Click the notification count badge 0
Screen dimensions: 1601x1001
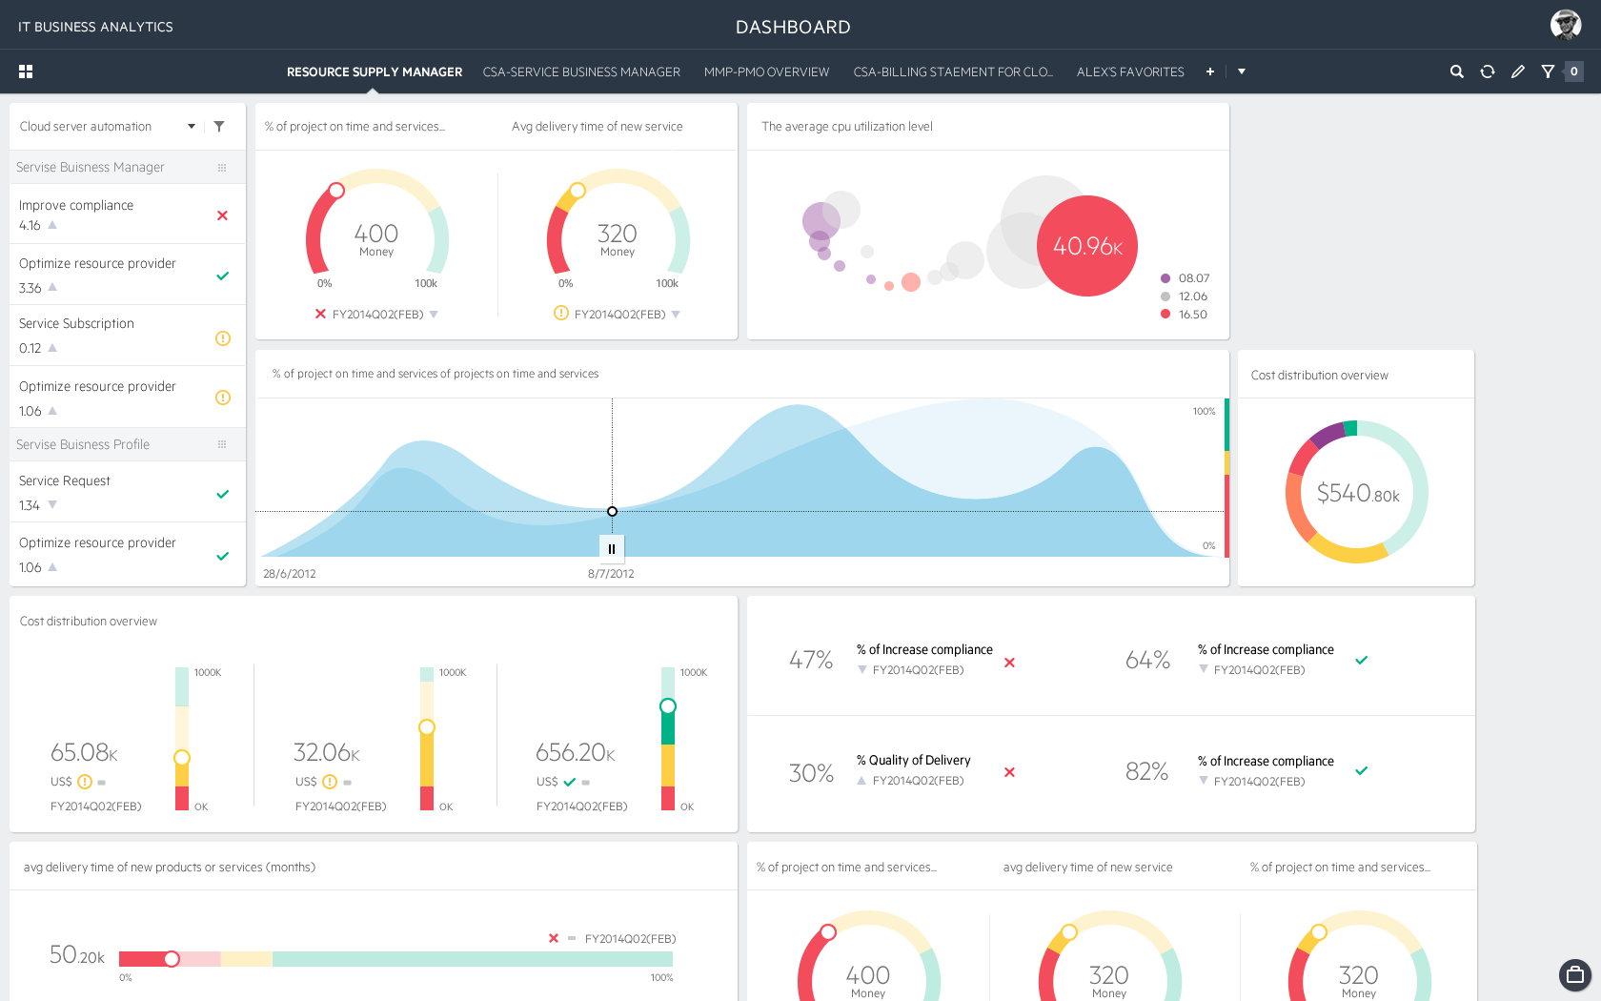tap(1574, 71)
